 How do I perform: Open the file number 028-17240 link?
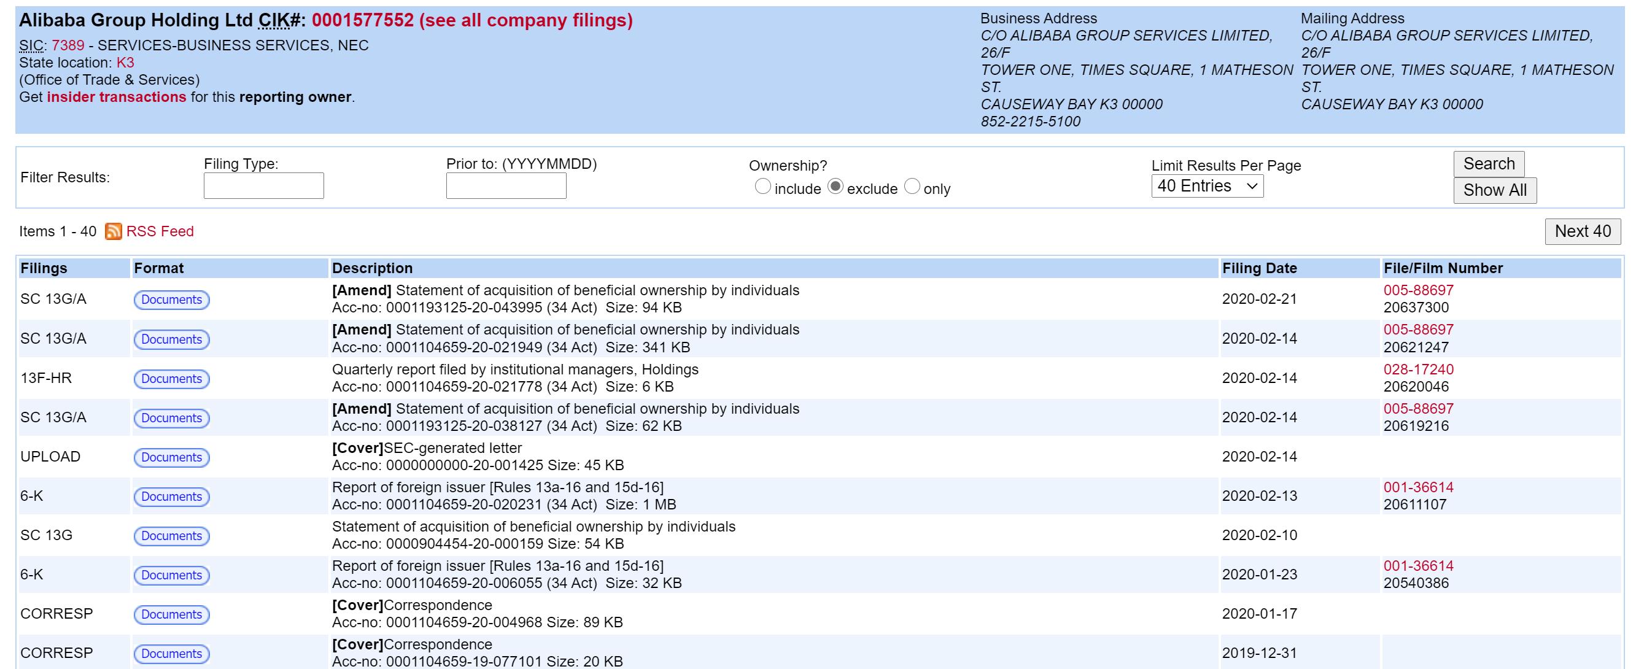pos(1418,369)
